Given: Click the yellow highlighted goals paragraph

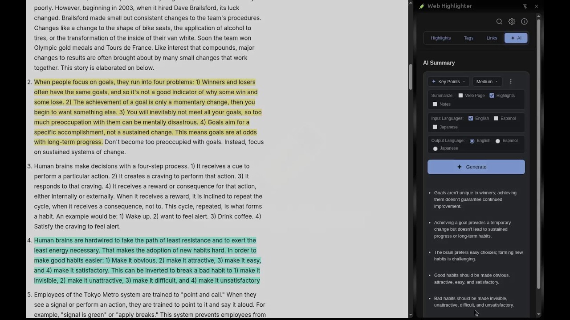Looking at the screenshot, I should (148, 112).
